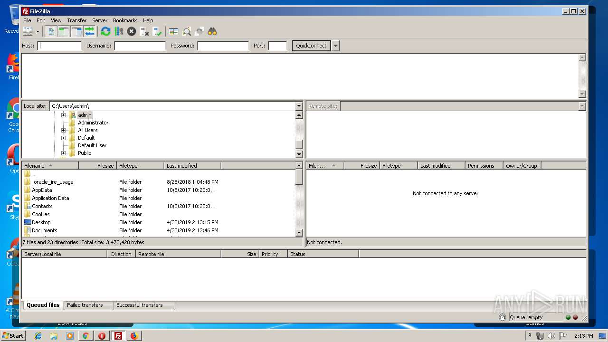Viewport: 608px width, 342px height.
Task: Open the Opera browser from the taskbar
Action: click(x=102, y=336)
